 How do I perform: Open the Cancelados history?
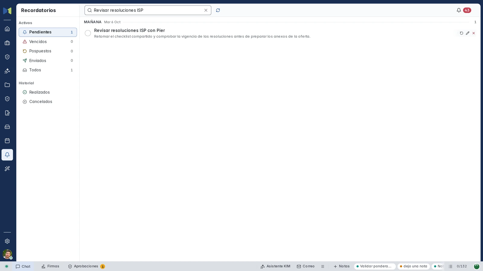point(48,102)
